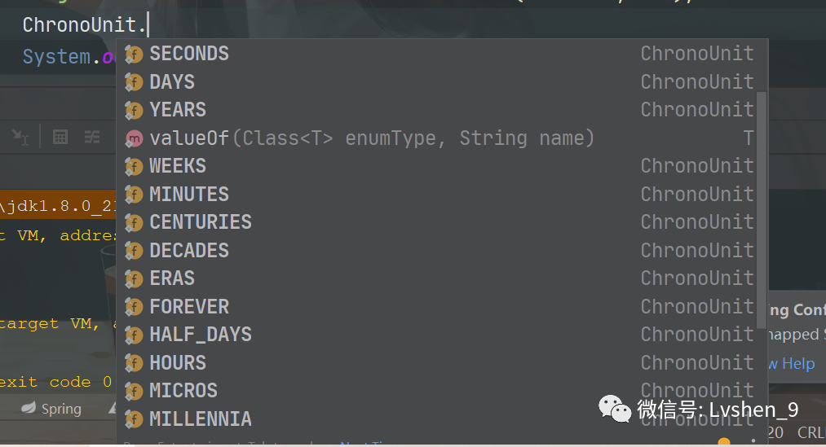Pick WEEKS in the autocomplete popup
The image size is (826, 447).
[178, 166]
